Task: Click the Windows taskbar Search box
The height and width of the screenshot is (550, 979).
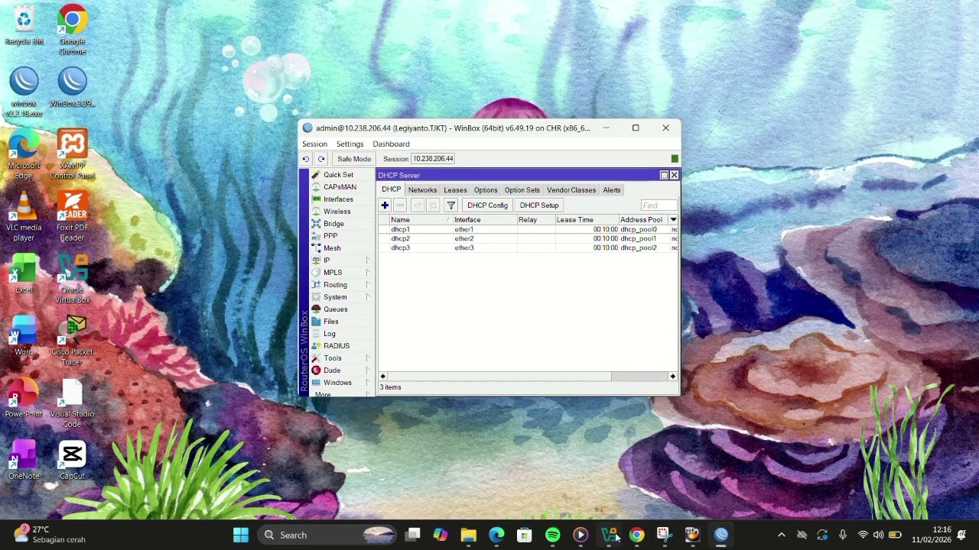Action: [327, 535]
